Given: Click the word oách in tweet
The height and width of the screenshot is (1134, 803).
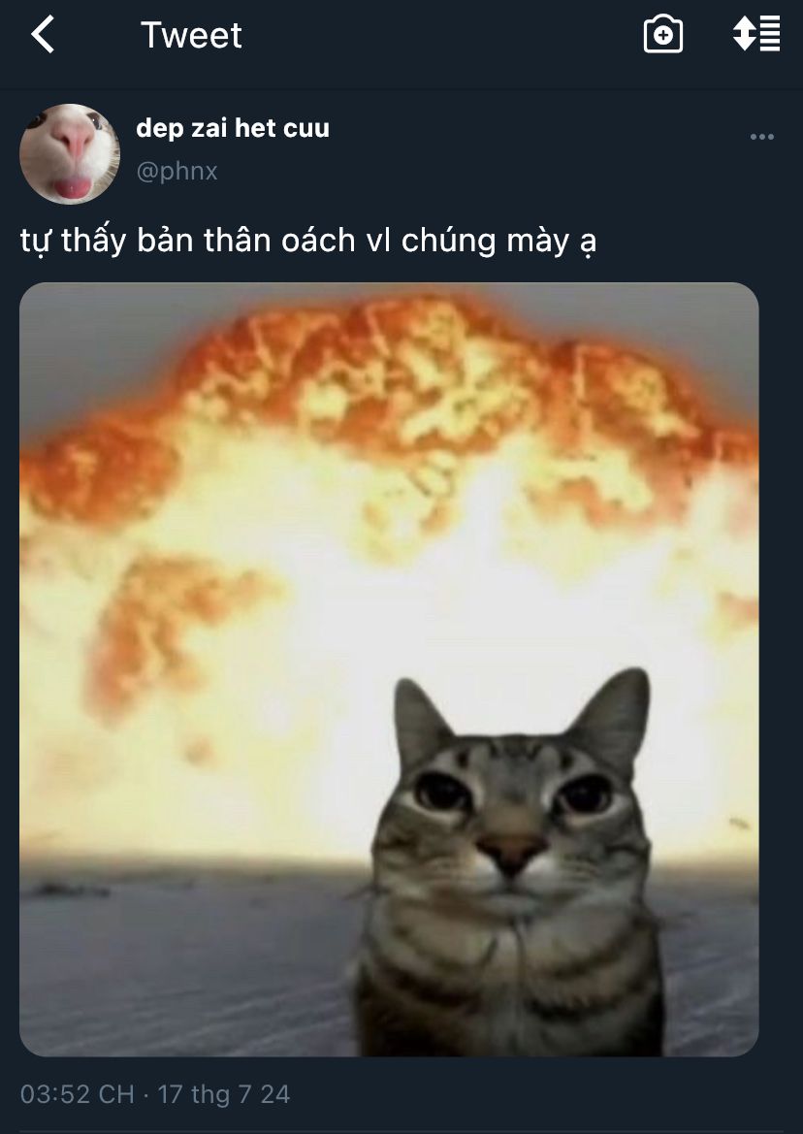Looking at the screenshot, I should [x=318, y=241].
